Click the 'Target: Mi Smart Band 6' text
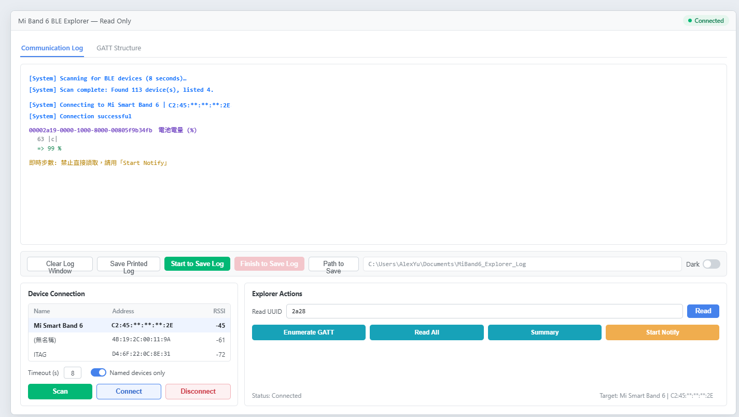Screen dimensions: 739x417 coord(656,396)
